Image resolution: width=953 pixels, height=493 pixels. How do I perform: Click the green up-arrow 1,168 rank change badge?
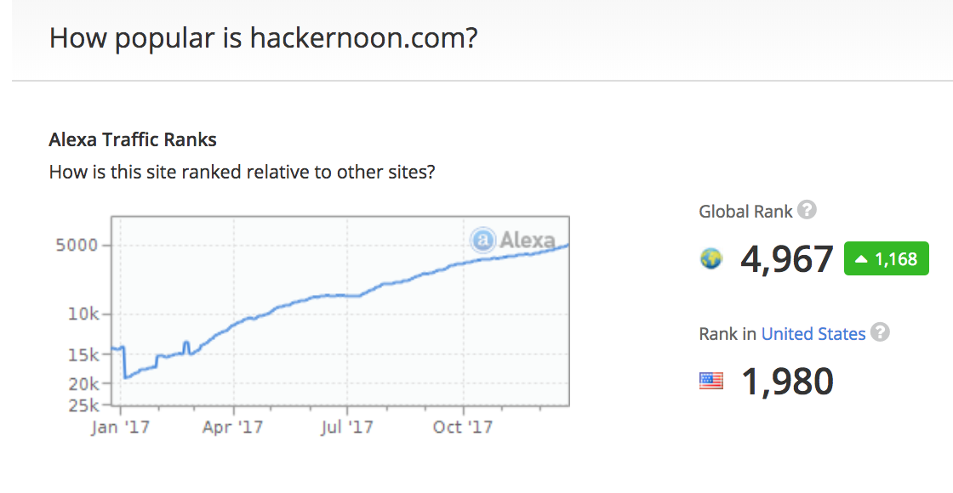886,259
